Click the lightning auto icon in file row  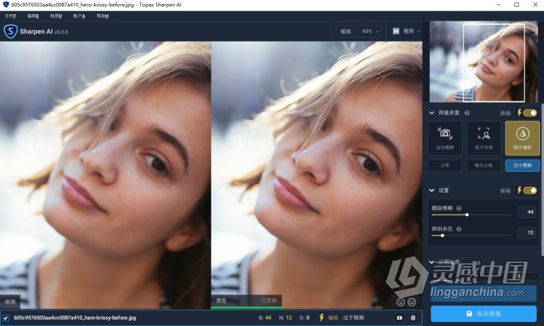coord(322,317)
